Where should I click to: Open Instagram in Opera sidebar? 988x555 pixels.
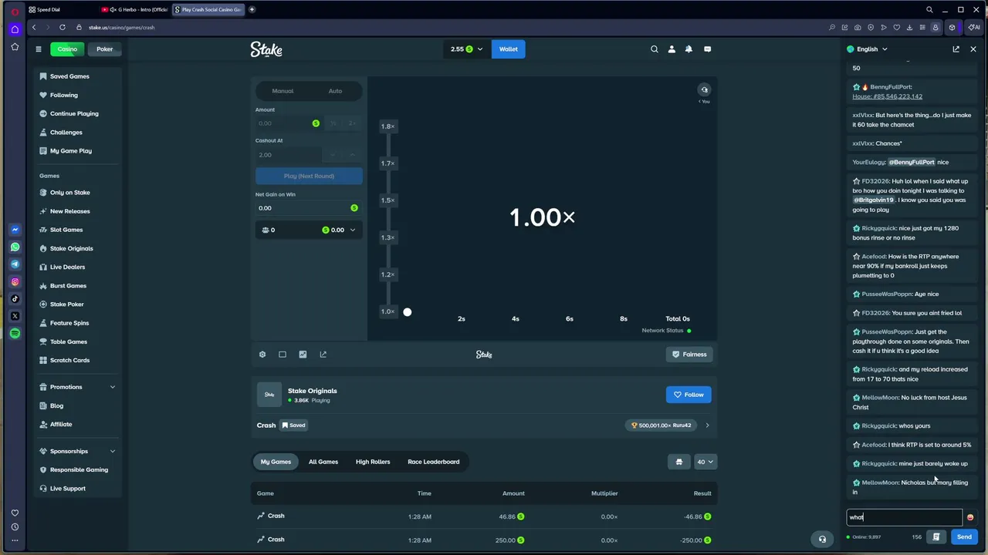click(15, 282)
